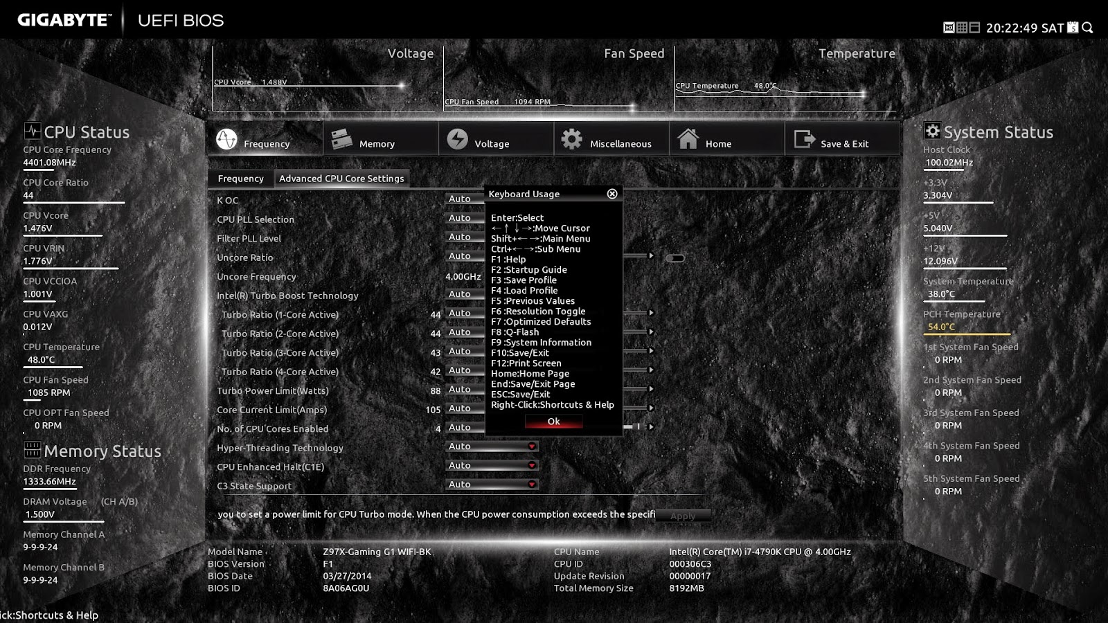The image size is (1108, 623).
Task: Open C3 State Support dropdown
Action: point(492,485)
